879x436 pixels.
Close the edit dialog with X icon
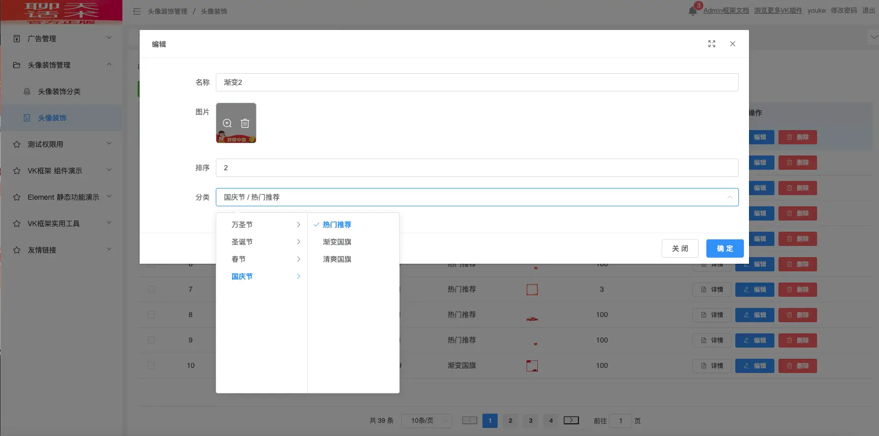[x=732, y=44]
